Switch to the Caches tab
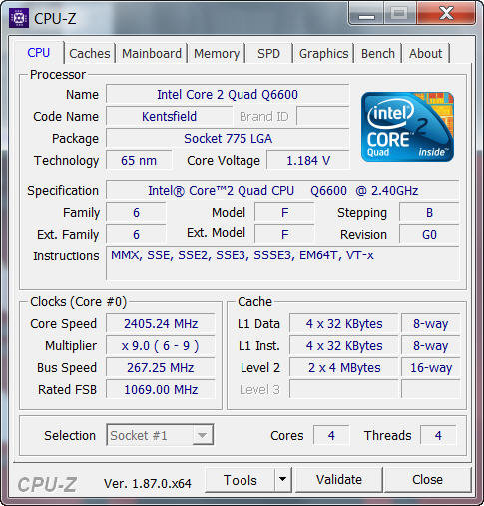This screenshot has width=484, height=506. point(90,53)
